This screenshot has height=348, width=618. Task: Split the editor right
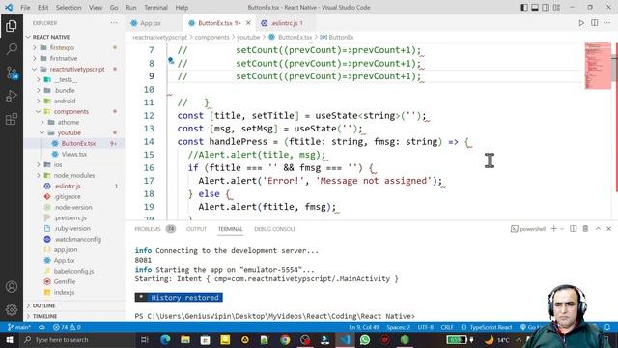click(x=595, y=23)
